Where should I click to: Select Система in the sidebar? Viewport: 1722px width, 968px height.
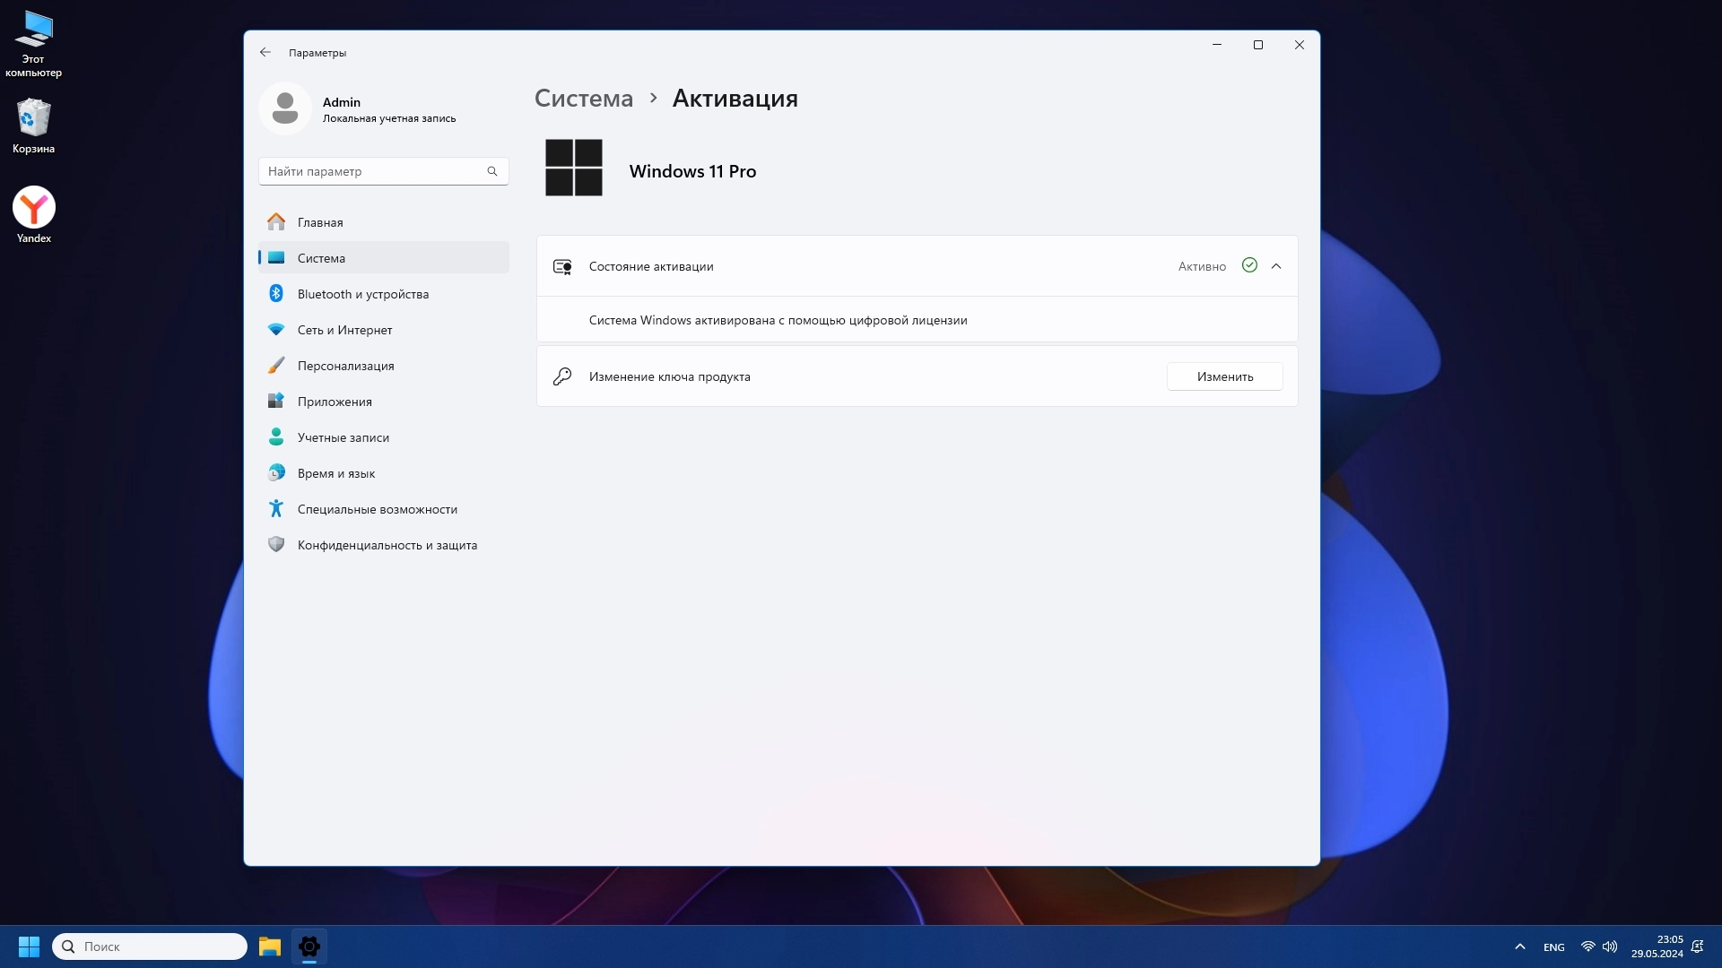[321, 258]
